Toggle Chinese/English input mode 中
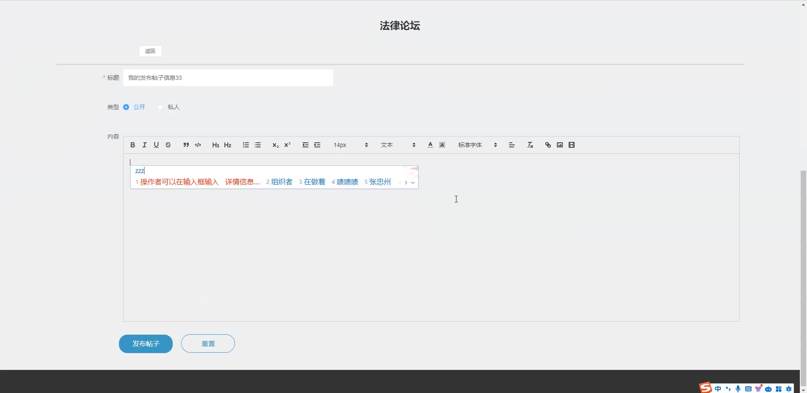The image size is (807, 393). [x=718, y=389]
